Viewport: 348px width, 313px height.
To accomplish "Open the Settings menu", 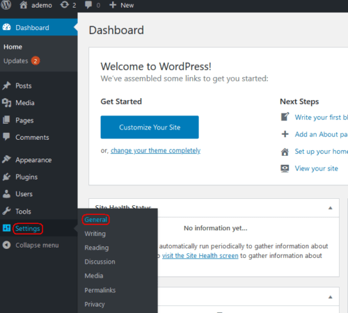I will point(28,229).
